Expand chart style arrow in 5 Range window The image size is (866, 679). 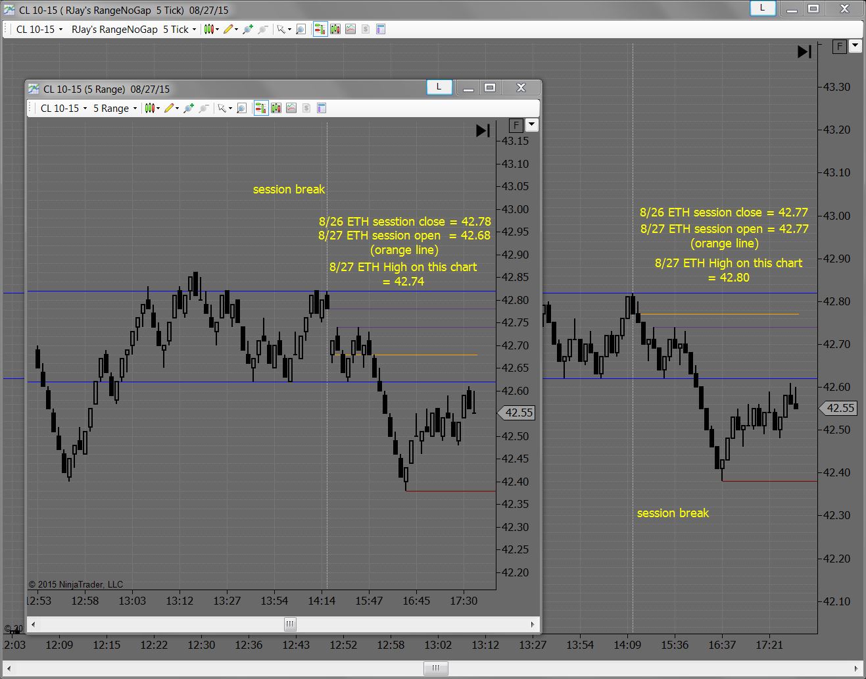[158, 109]
